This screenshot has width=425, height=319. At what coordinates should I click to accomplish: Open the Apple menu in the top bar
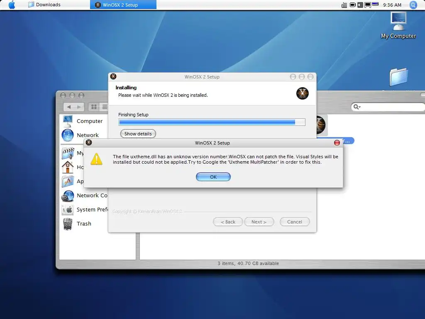12,5
